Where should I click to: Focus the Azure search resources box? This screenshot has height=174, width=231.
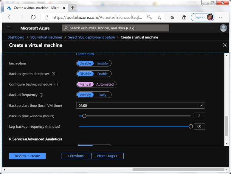pos(116,28)
